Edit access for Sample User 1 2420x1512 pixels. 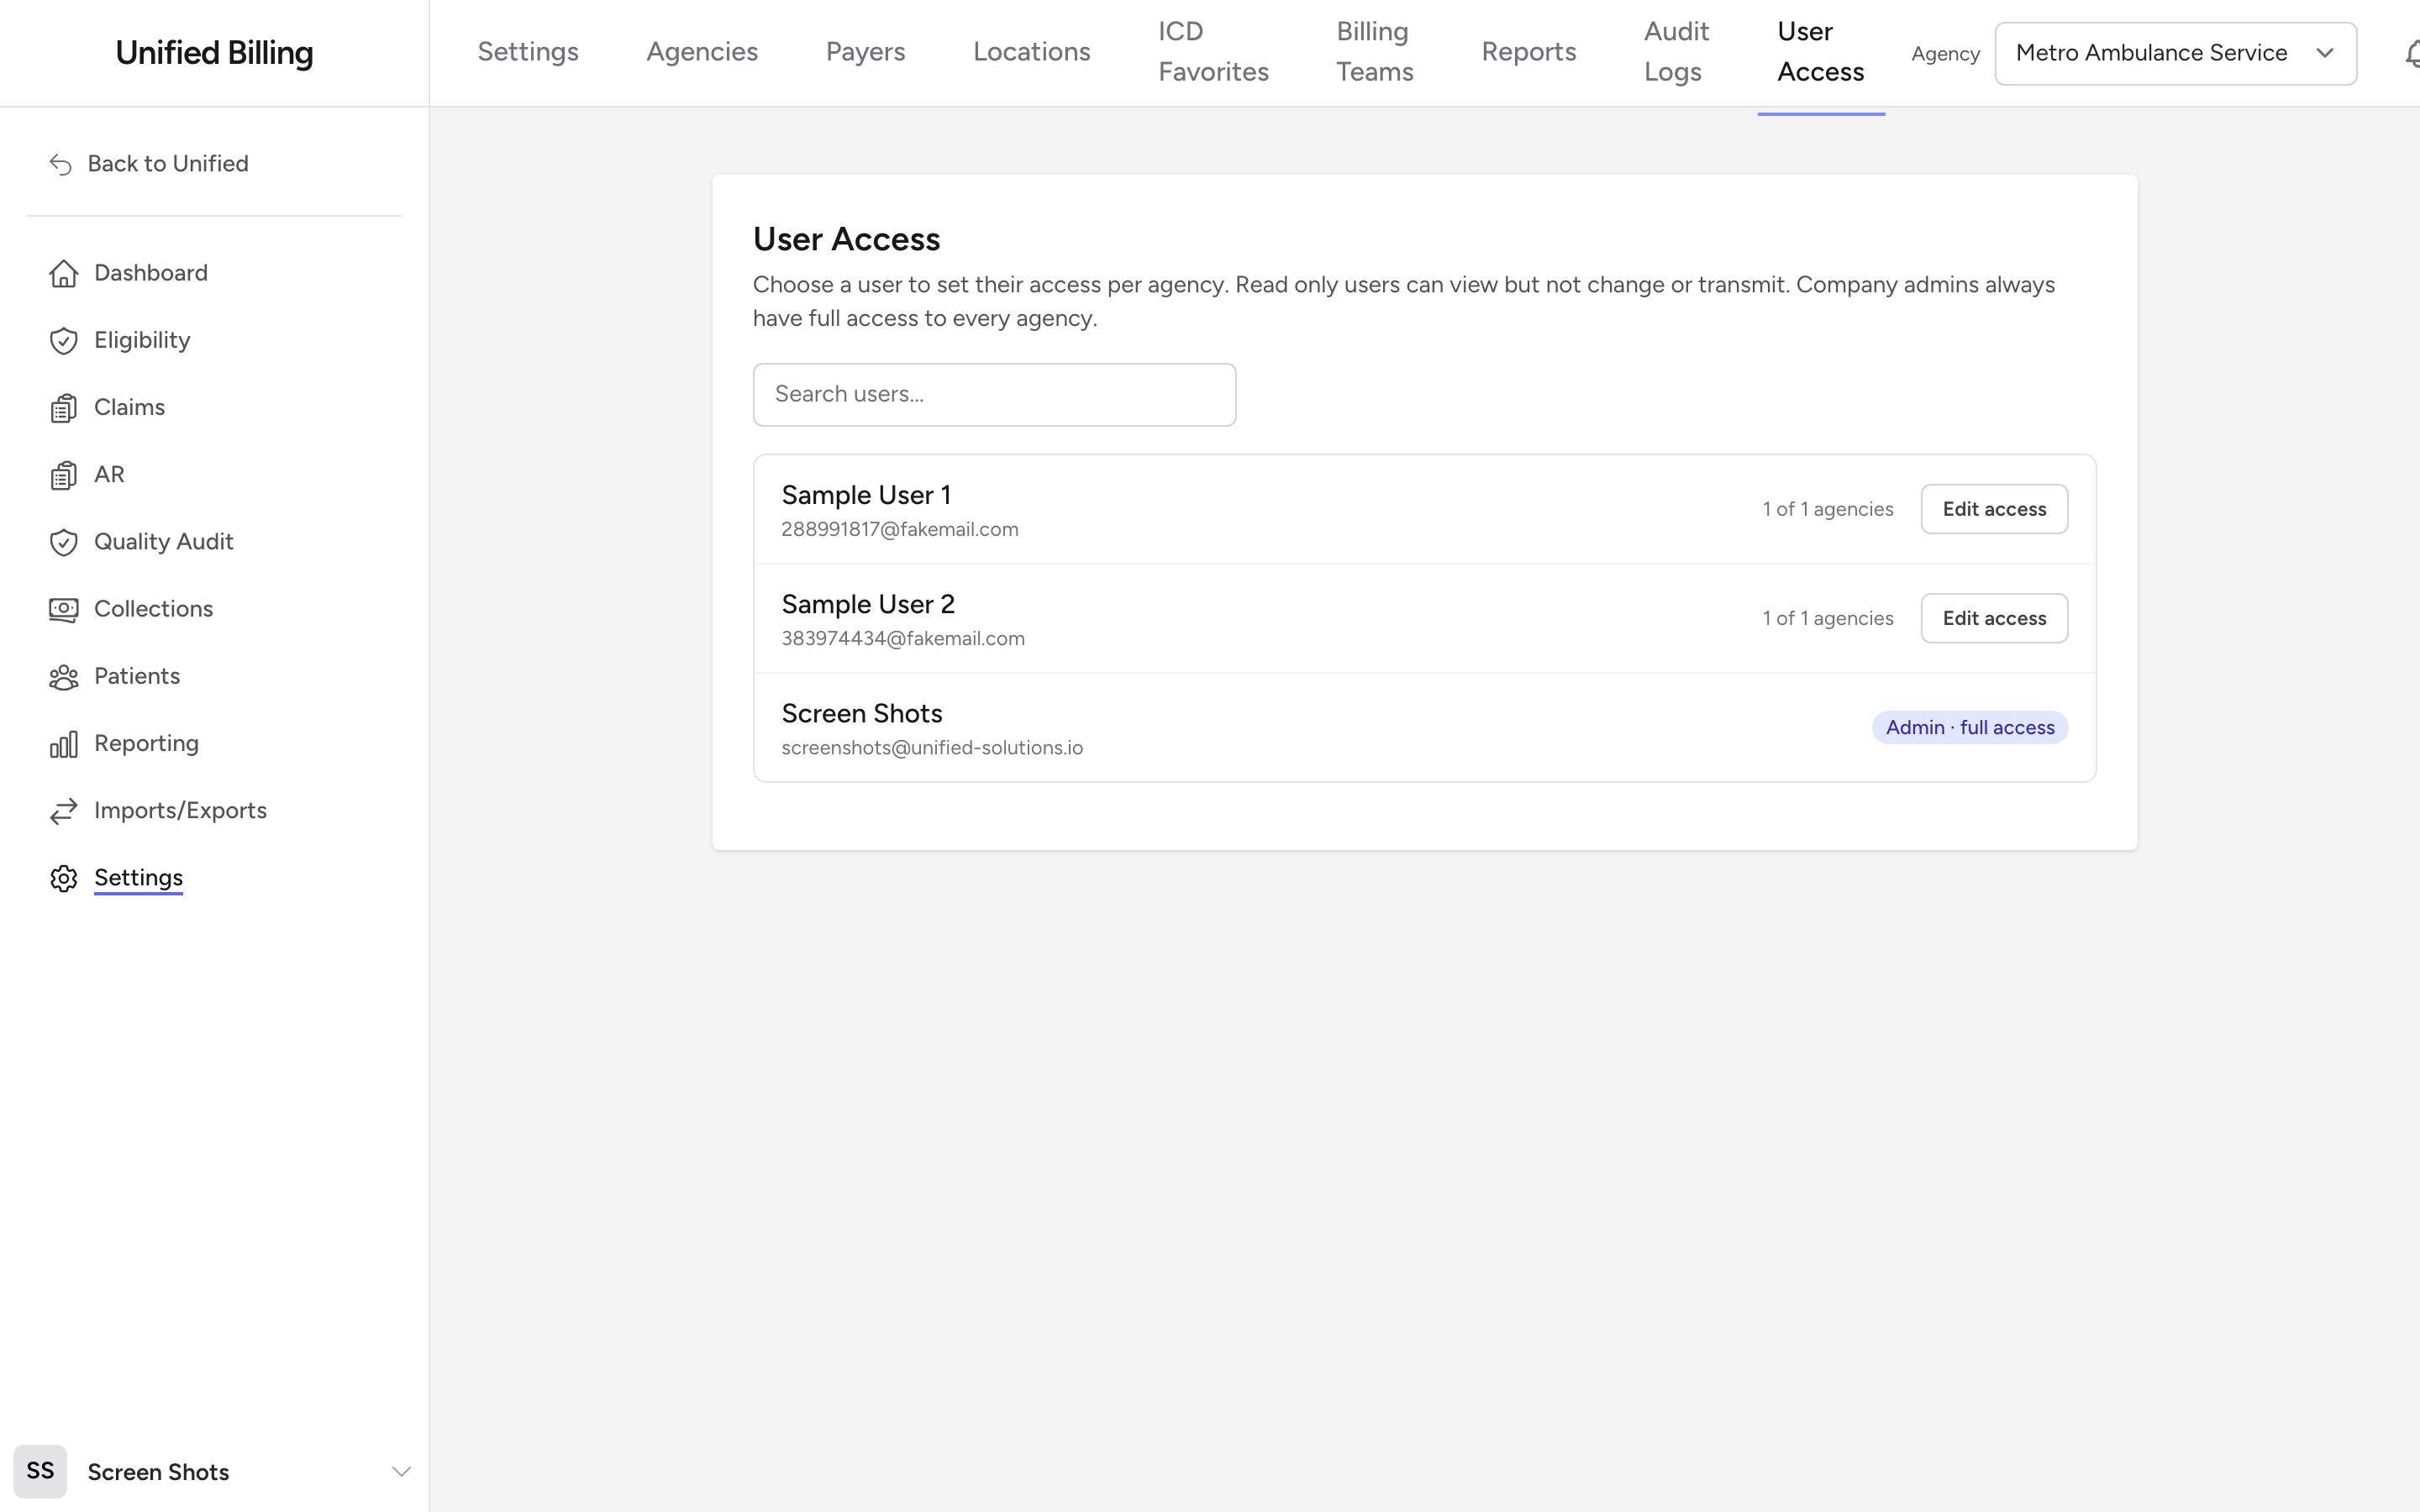click(x=1994, y=509)
